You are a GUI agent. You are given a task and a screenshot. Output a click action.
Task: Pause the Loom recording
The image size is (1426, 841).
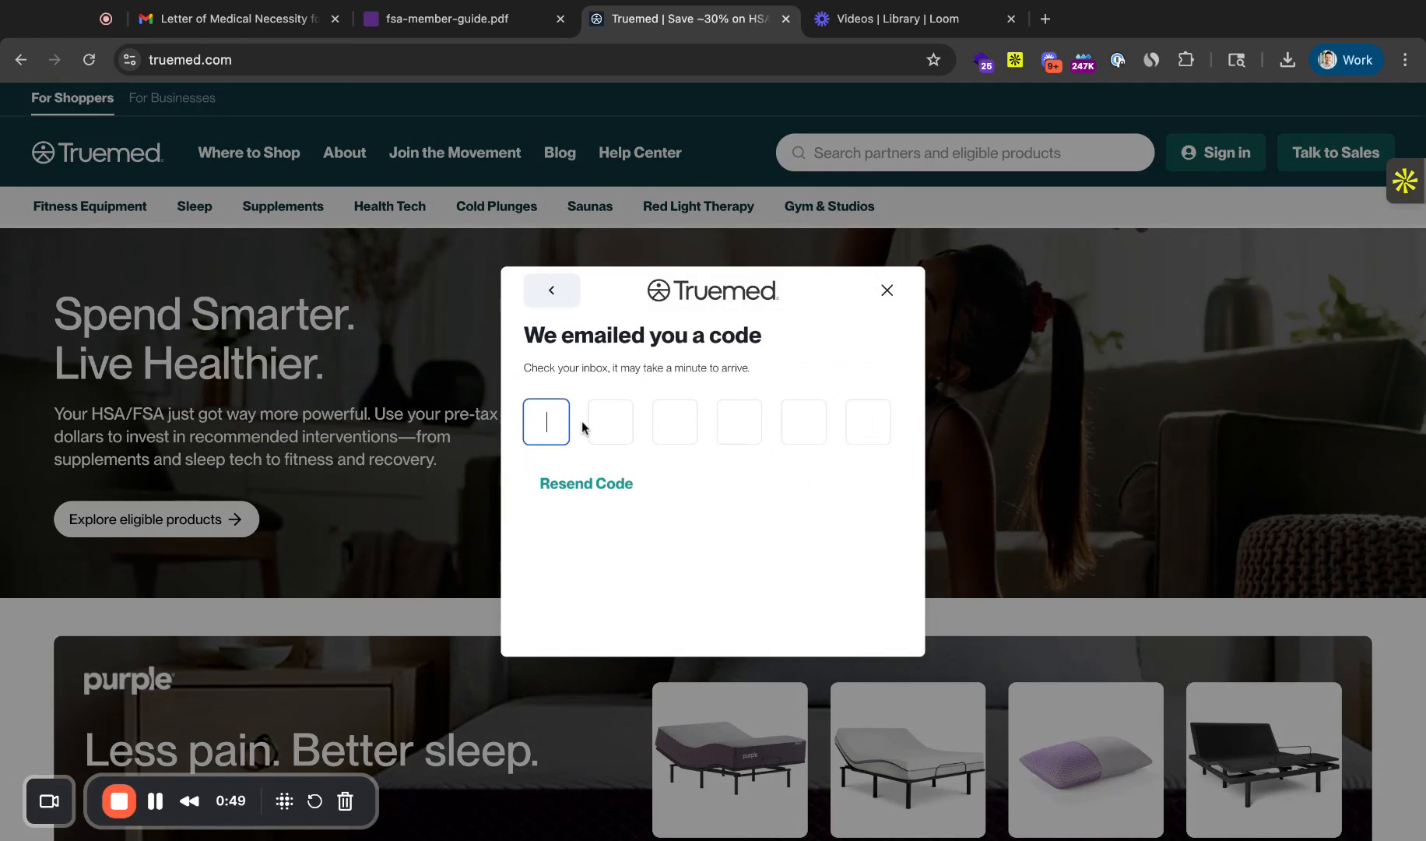tap(154, 801)
